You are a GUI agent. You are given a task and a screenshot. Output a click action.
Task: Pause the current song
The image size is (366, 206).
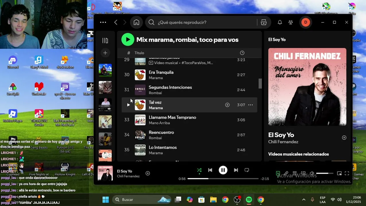pyautogui.click(x=223, y=170)
